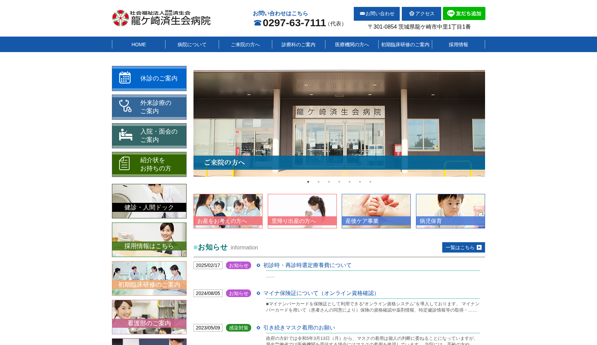Open the 病院について menu

point(192,45)
